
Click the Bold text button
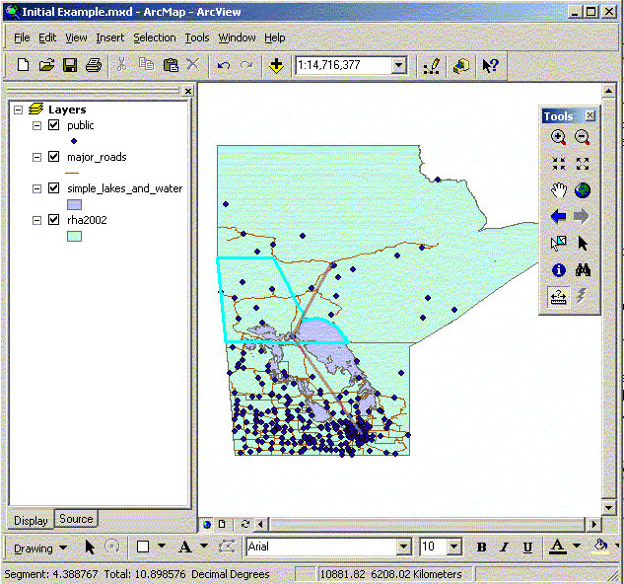(x=481, y=547)
